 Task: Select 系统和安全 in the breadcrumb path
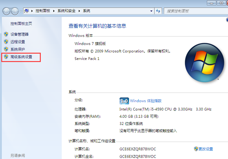click(x=66, y=11)
